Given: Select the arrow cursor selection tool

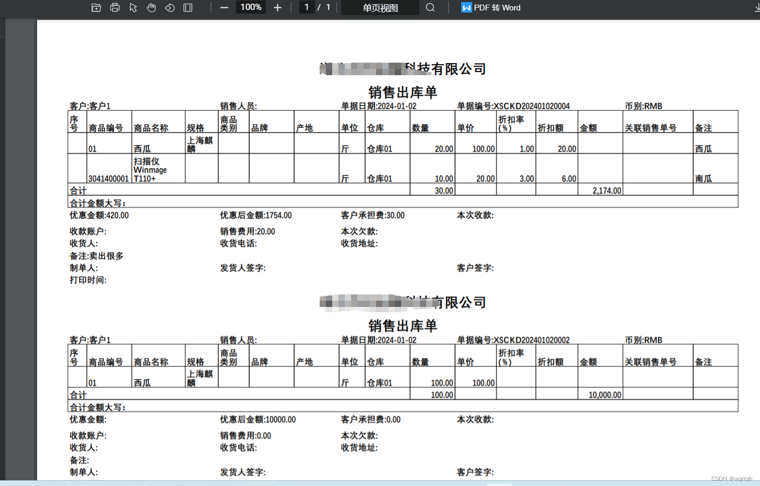Looking at the screenshot, I should pos(133,7).
